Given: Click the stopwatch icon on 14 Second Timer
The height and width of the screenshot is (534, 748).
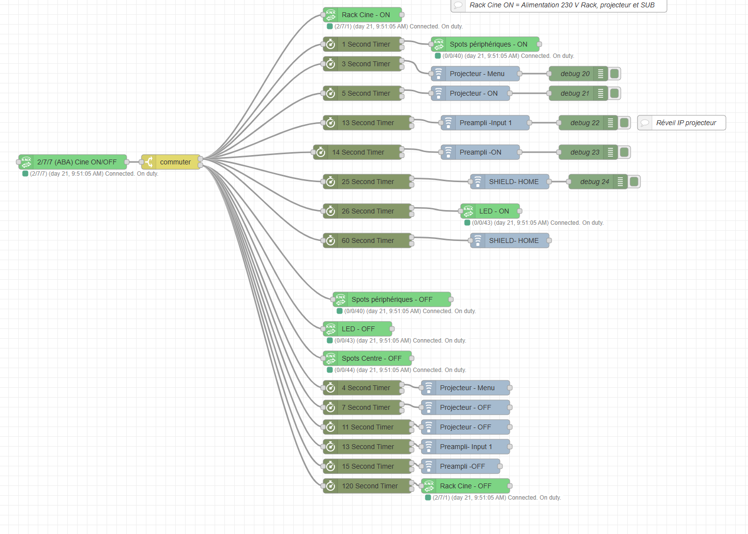Looking at the screenshot, I should click(321, 152).
